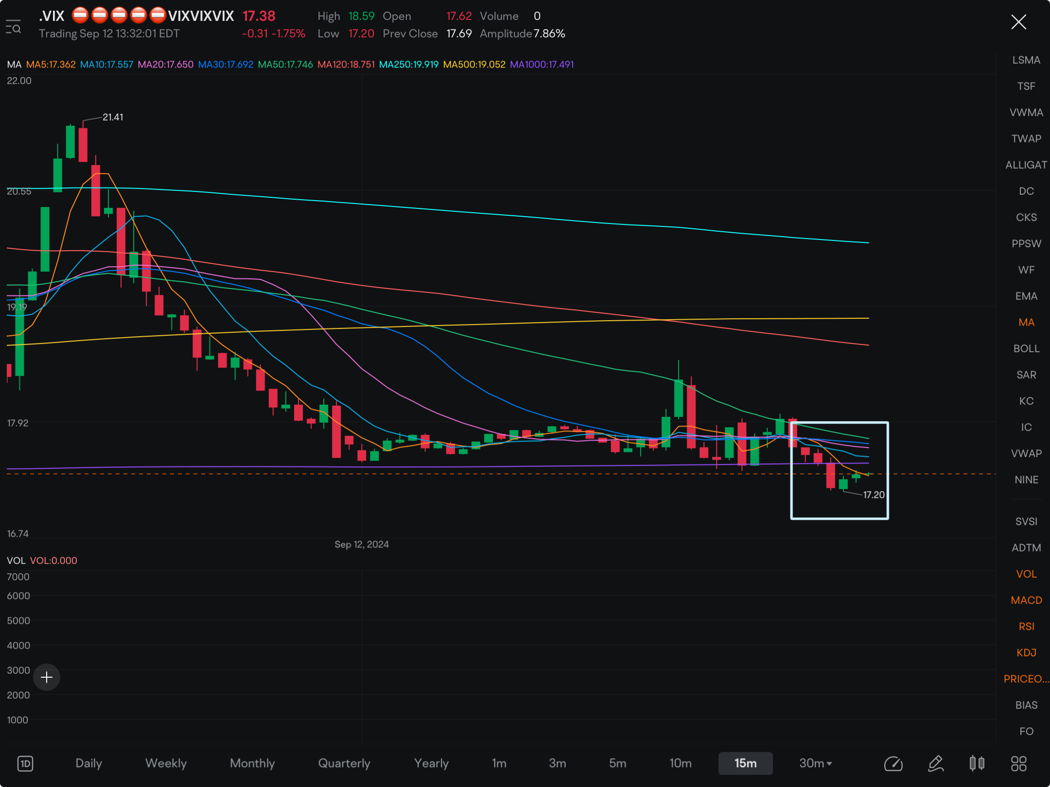Click the 1D intraday chart icon
This screenshot has height=787, width=1050.
(25, 764)
